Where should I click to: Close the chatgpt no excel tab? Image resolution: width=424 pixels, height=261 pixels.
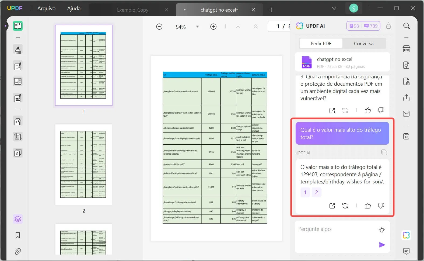pyautogui.click(x=253, y=10)
